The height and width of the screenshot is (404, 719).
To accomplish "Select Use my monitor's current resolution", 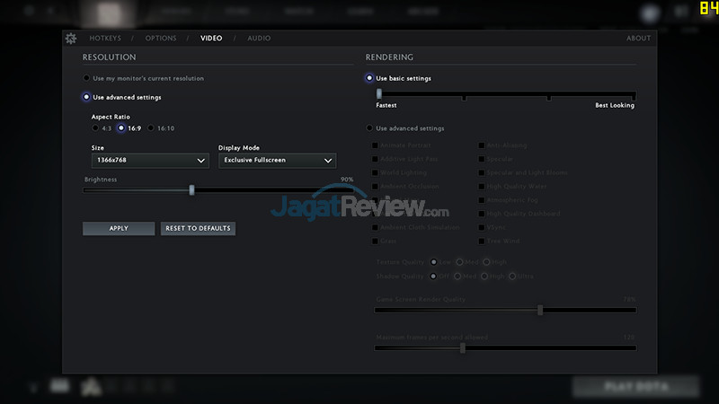I will [86, 78].
